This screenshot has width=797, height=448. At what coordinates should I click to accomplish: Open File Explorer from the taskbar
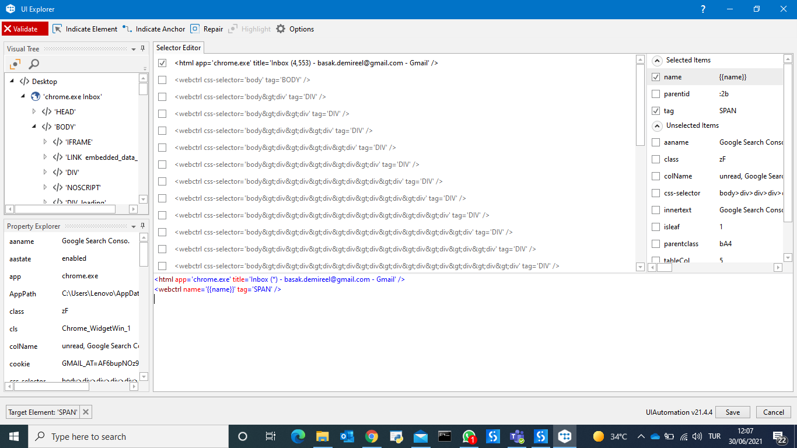323,436
